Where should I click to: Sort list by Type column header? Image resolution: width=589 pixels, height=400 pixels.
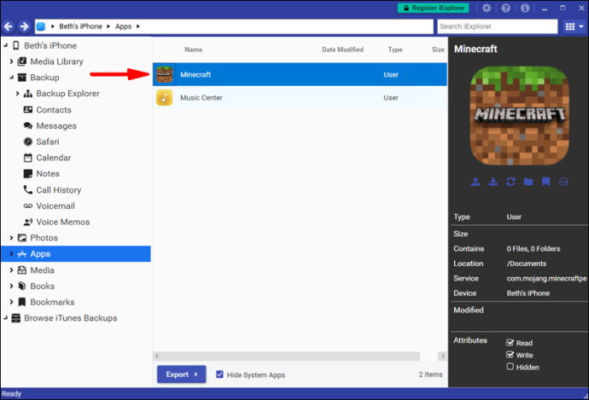[394, 49]
